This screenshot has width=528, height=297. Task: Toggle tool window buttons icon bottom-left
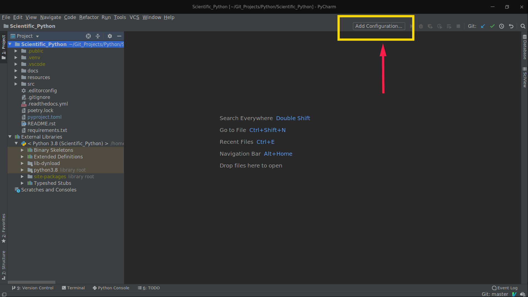(x=4, y=295)
